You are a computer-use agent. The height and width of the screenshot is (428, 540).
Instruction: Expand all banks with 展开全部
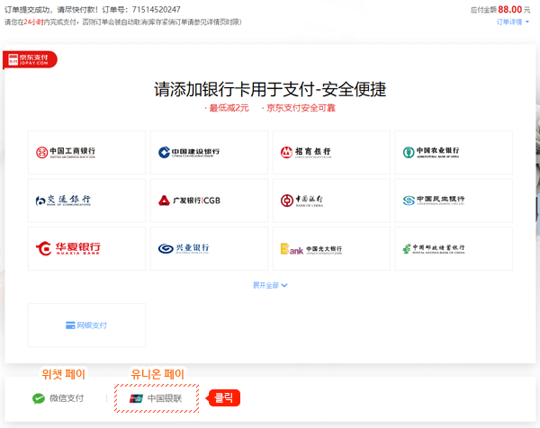click(x=270, y=285)
